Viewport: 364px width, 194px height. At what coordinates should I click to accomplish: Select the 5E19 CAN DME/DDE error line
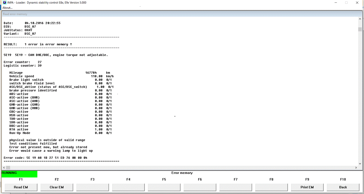pos(56,55)
